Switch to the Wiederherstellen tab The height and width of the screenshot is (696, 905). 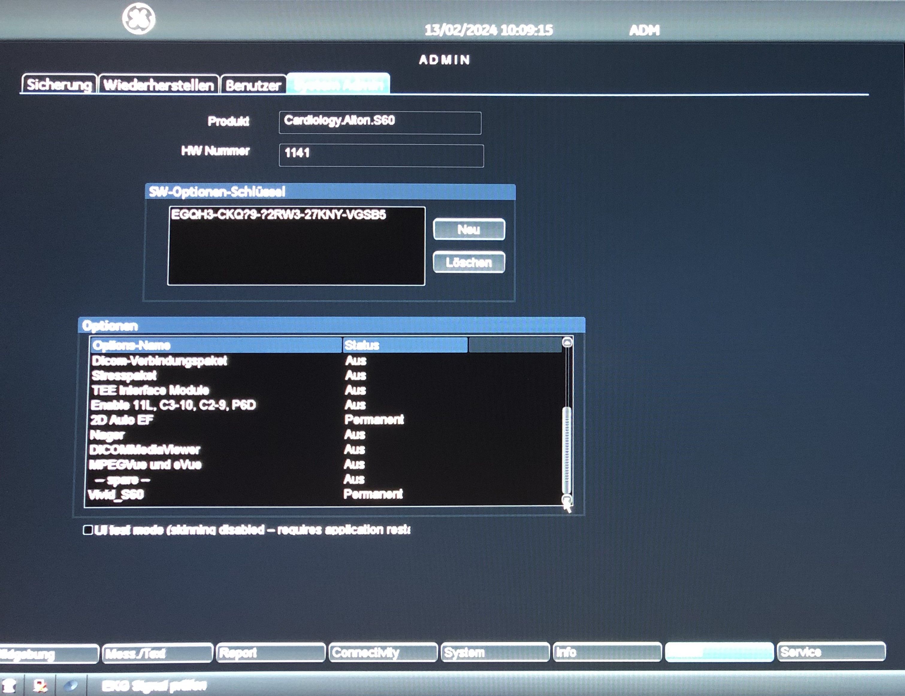coord(159,85)
